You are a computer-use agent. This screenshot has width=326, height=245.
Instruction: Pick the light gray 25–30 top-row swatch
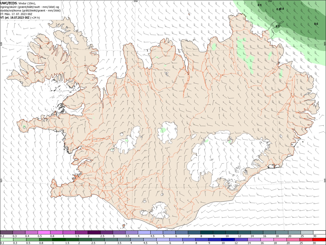tap(307, 232)
